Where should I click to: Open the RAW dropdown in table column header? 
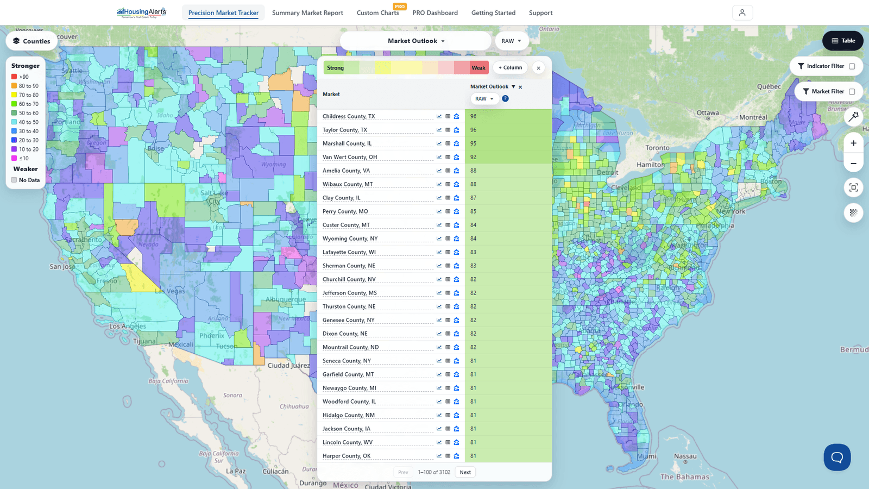pos(484,99)
